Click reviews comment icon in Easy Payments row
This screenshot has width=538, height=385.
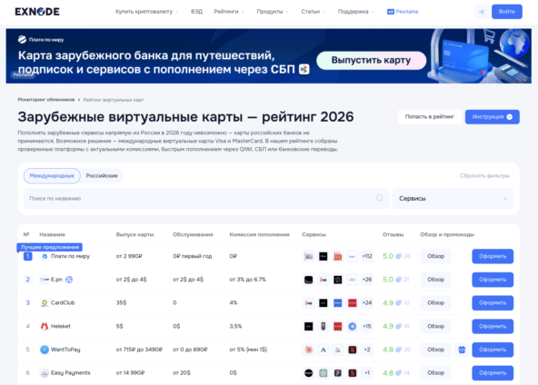[x=398, y=372]
